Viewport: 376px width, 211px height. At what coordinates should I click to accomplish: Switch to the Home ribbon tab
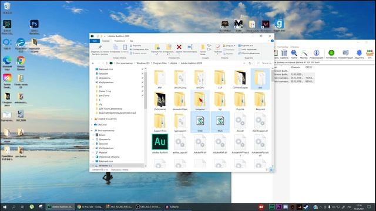click(x=106, y=41)
